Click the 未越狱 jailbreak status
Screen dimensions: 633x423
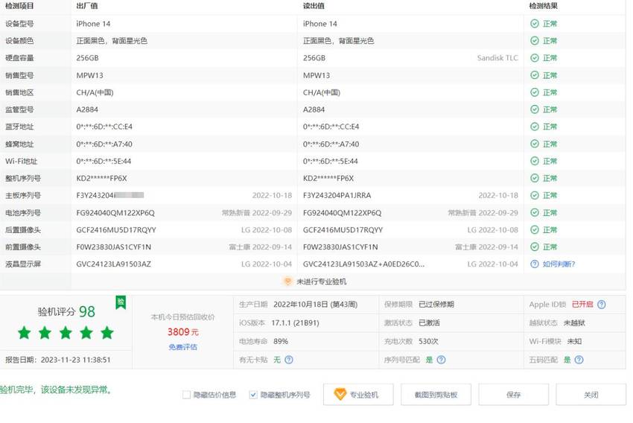574,323
